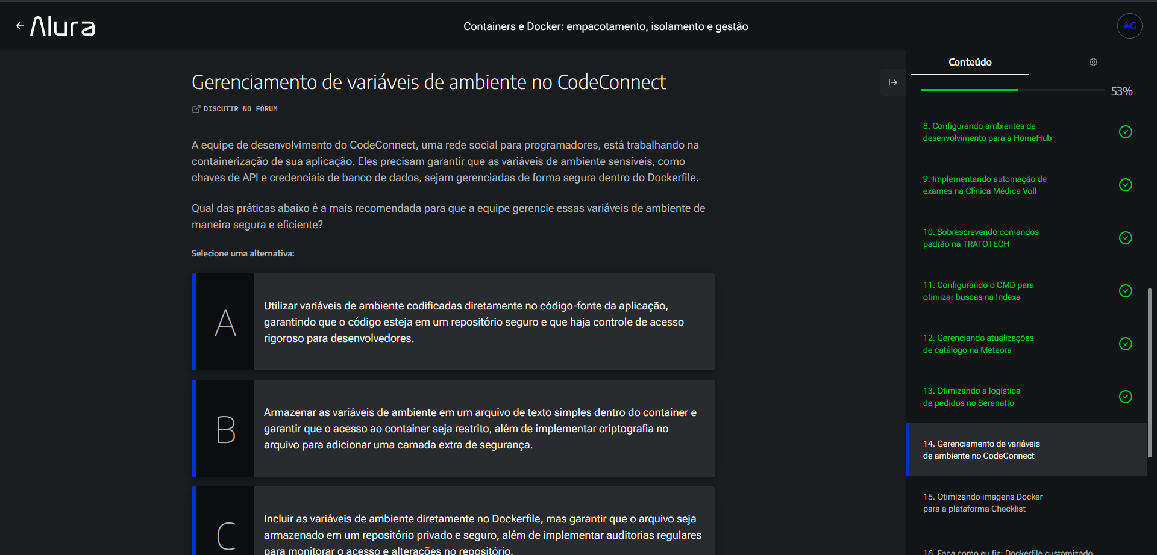Viewport: 1157px width, 555px height.
Task: Click the checkmark icon for lesson 12
Action: [x=1125, y=344]
